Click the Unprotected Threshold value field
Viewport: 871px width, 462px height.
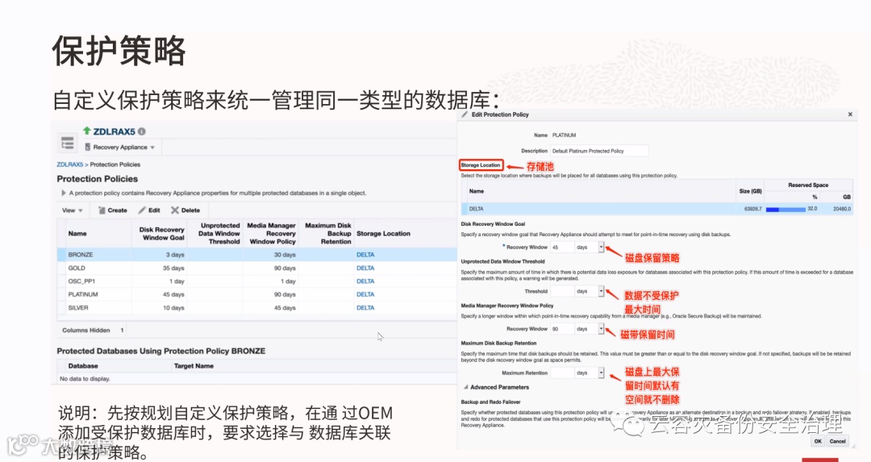[562, 291]
